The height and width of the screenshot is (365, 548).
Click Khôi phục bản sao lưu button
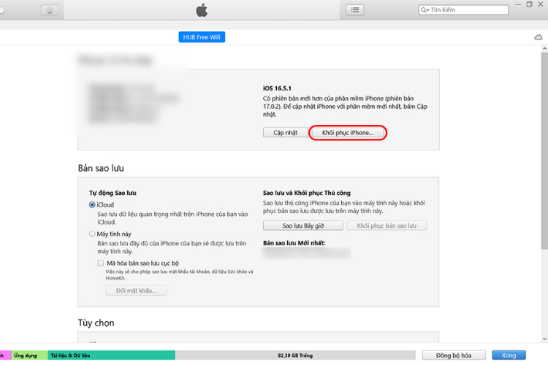(x=387, y=226)
